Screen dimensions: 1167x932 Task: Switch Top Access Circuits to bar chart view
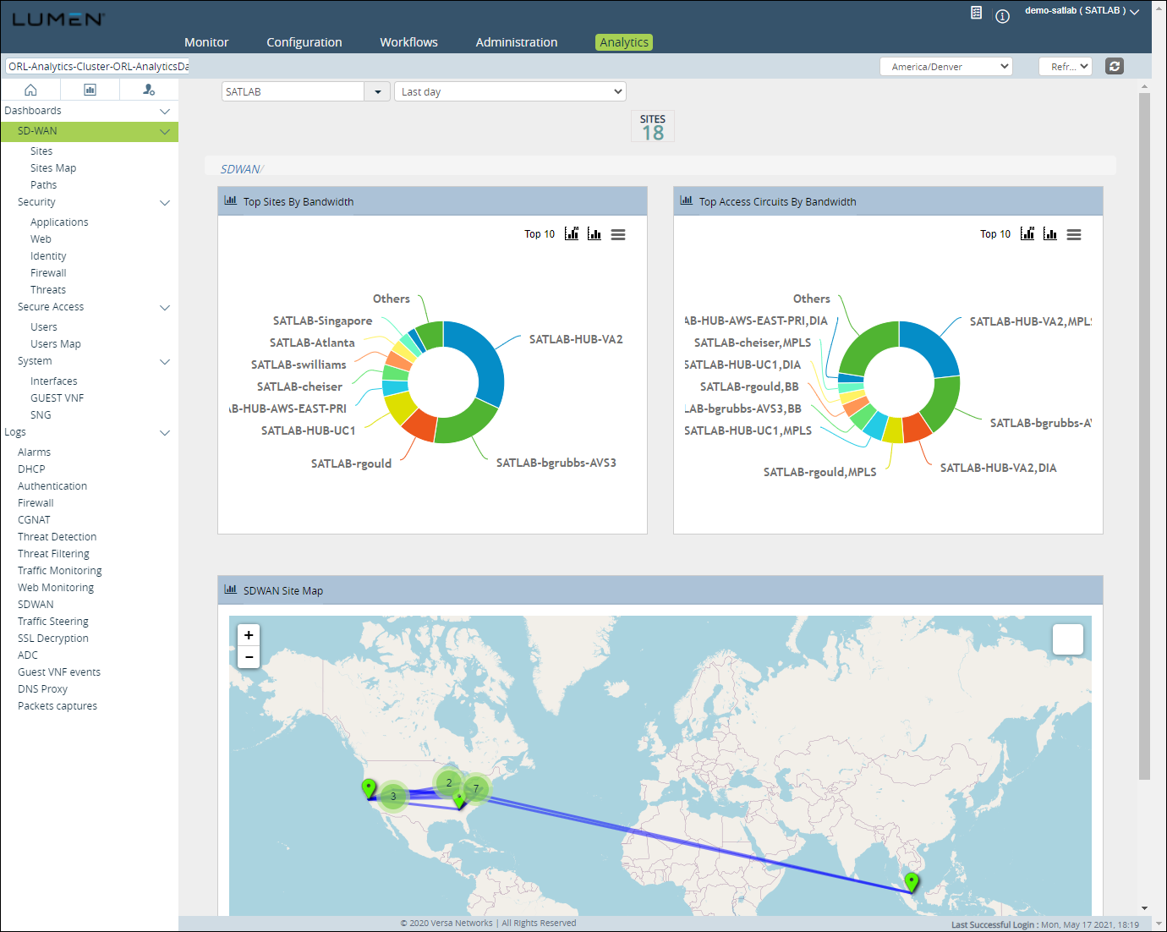click(x=1050, y=233)
